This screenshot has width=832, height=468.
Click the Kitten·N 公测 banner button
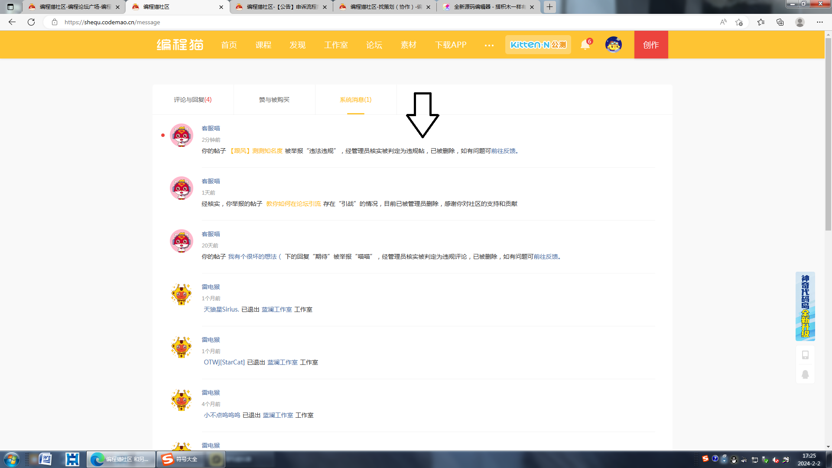[x=538, y=45]
